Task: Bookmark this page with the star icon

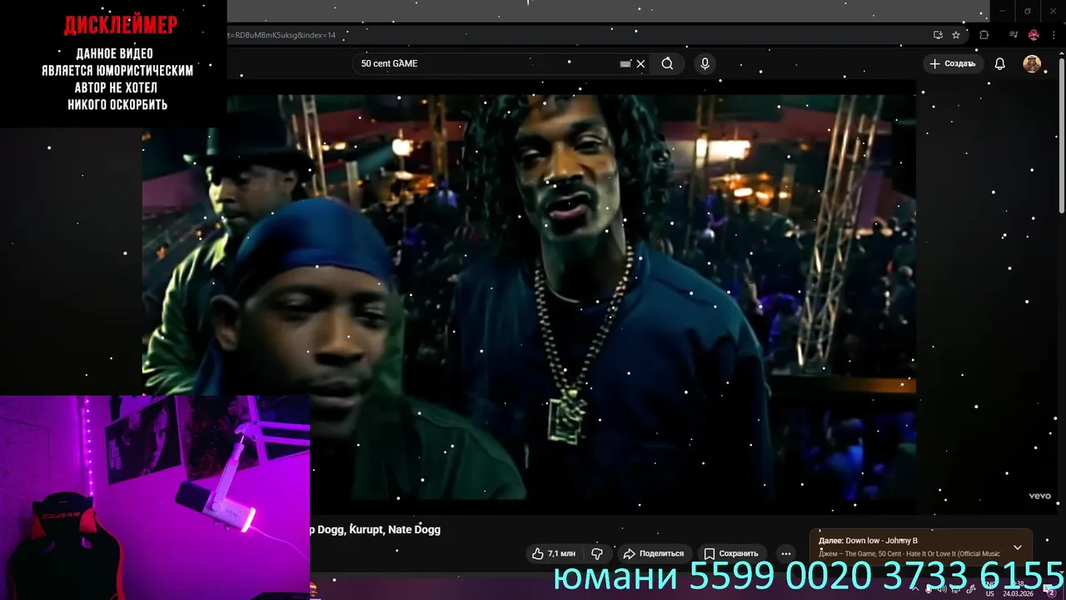Action: coord(956,35)
